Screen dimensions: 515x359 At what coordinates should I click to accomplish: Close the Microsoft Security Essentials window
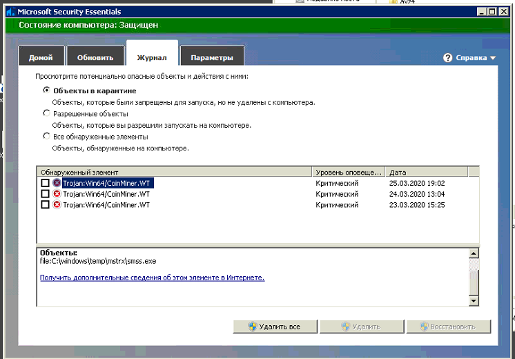(503, 12)
